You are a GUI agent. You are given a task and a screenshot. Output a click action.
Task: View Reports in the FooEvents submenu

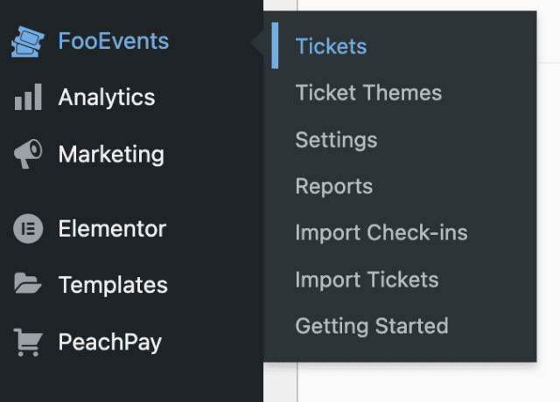click(x=333, y=186)
